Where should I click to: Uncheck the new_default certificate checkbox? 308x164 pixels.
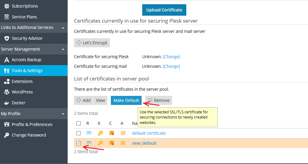pos(79,143)
